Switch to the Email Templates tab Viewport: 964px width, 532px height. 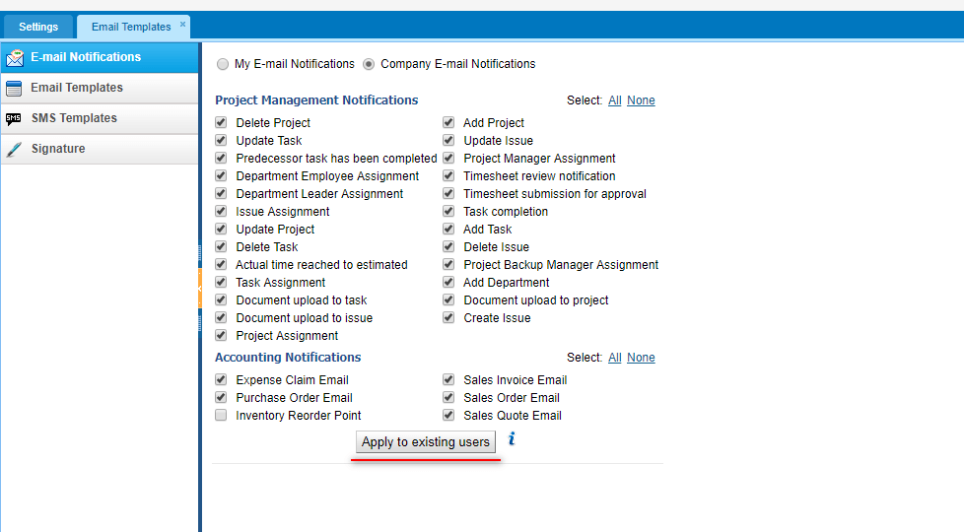131,27
